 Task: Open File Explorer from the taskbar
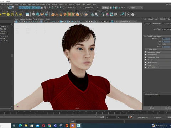(x=26, y=126)
